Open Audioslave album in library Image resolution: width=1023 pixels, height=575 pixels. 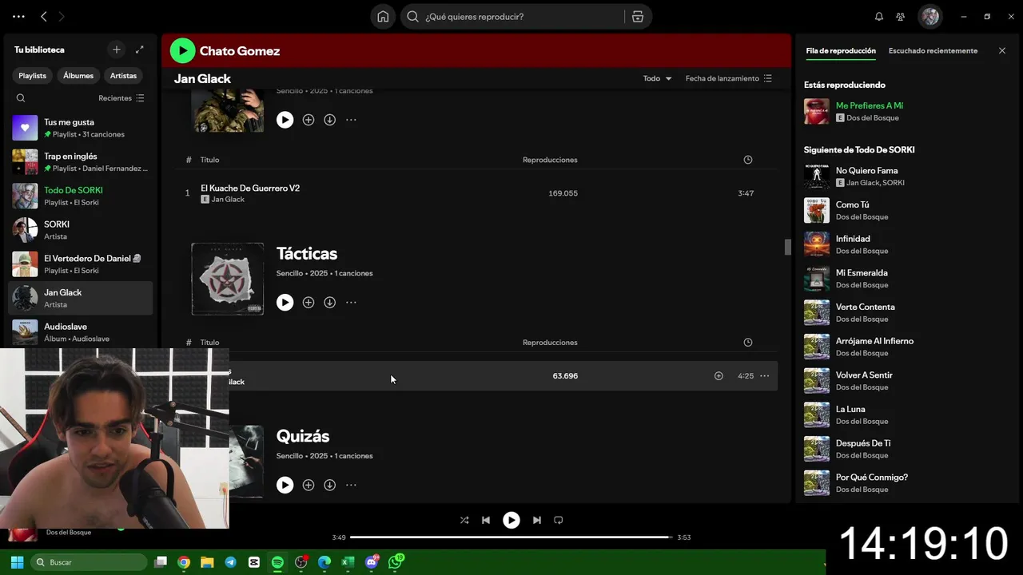coord(80,332)
